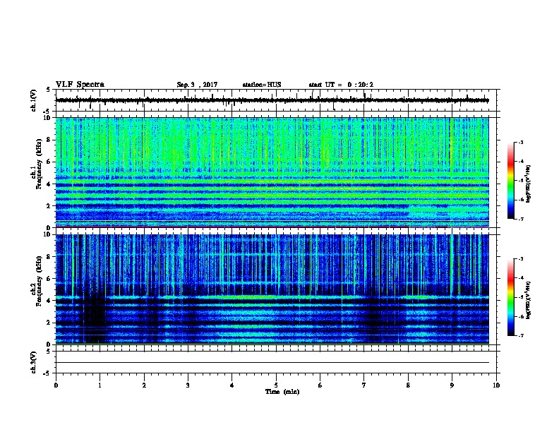Screen dimensions: 559x432
Task: Click tick label "0" on the time axis
Action: (56, 385)
